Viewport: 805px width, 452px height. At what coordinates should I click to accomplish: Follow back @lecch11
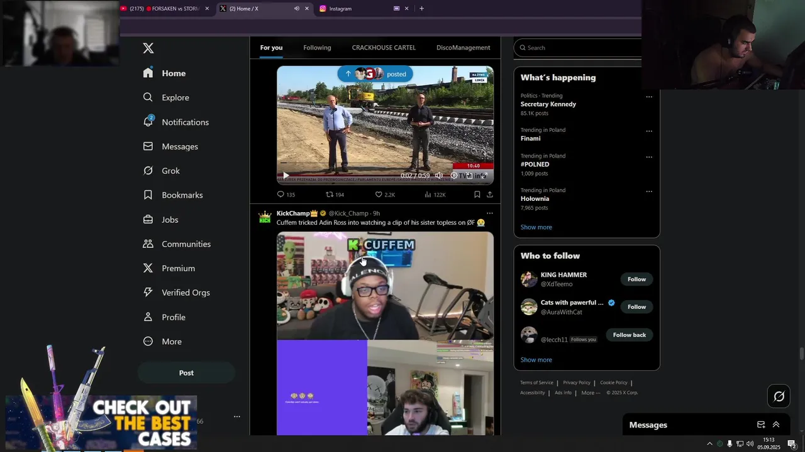tap(630, 335)
